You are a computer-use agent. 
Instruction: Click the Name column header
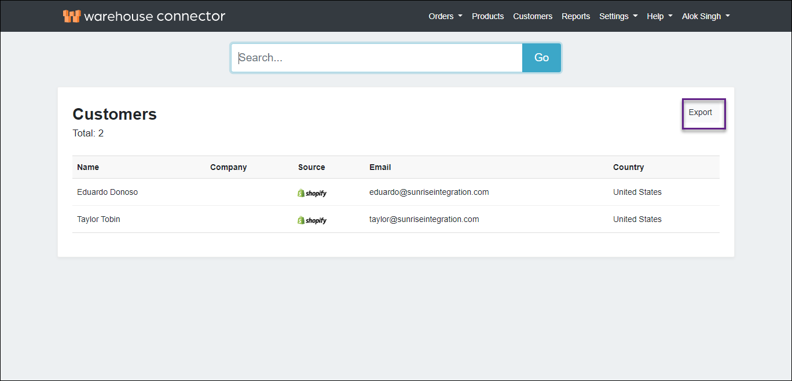tap(88, 167)
